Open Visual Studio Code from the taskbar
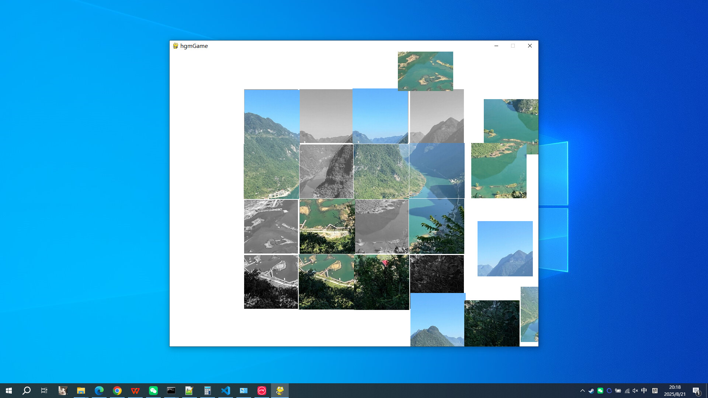This screenshot has height=398, width=708. [226, 390]
